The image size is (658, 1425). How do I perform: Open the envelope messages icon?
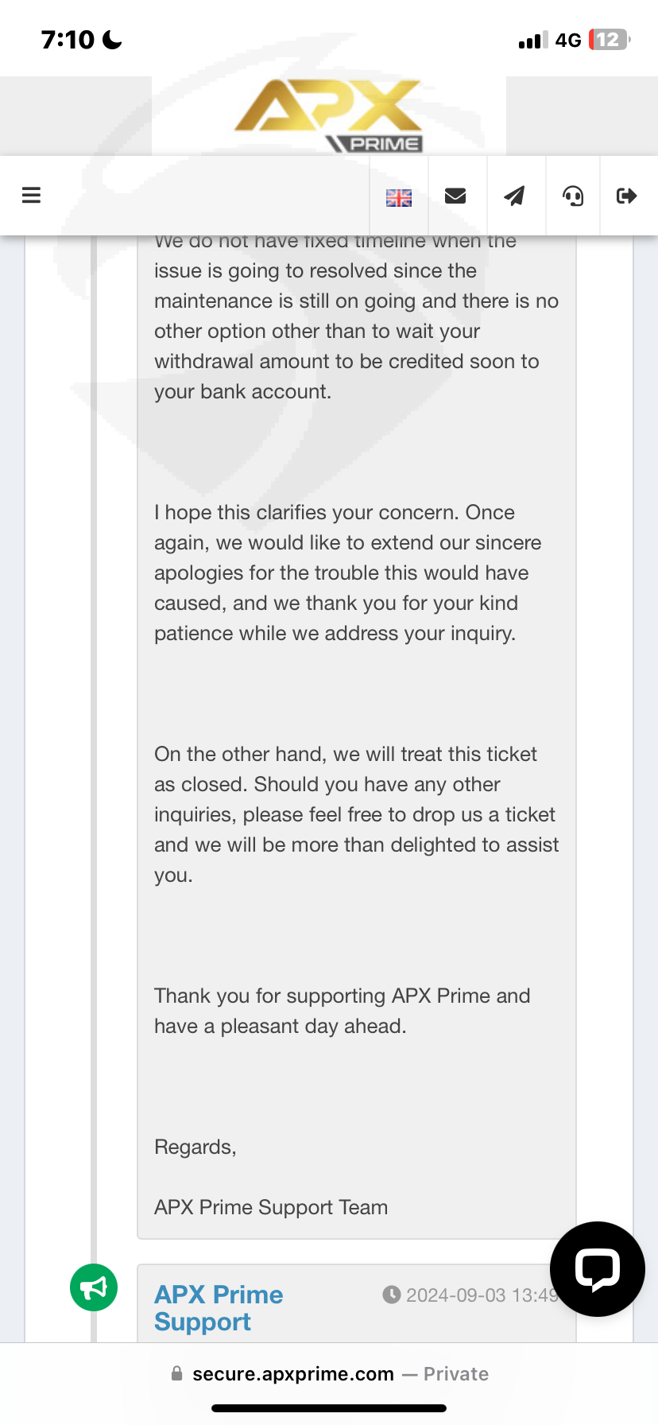click(x=455, y=196)
